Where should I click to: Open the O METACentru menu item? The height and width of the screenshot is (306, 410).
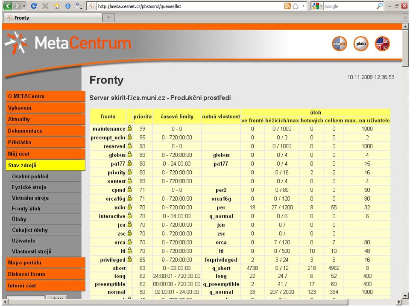point(46,96)
